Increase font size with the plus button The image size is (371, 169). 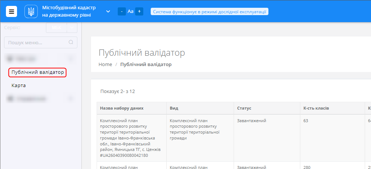pos(139,11)
